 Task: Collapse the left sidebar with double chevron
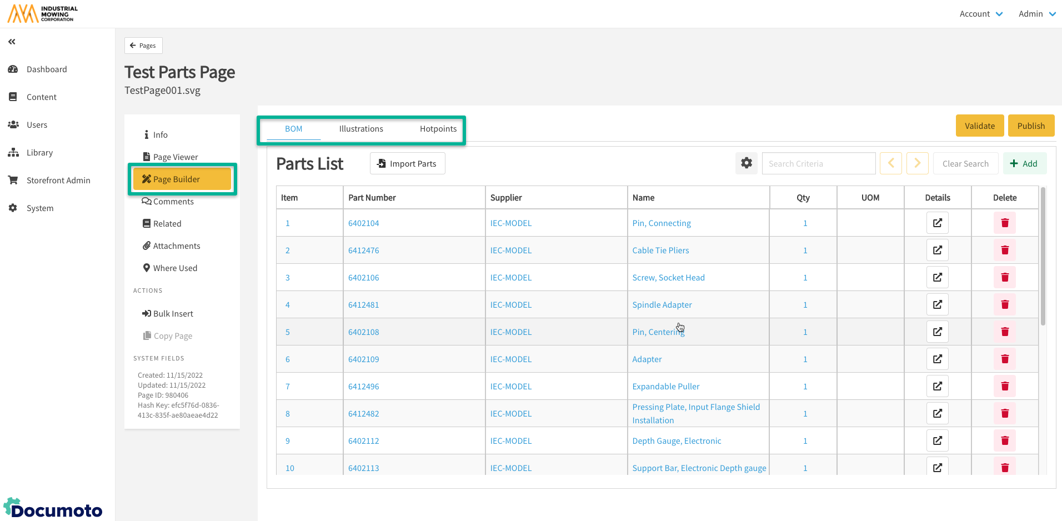click(x=12, y=42)
